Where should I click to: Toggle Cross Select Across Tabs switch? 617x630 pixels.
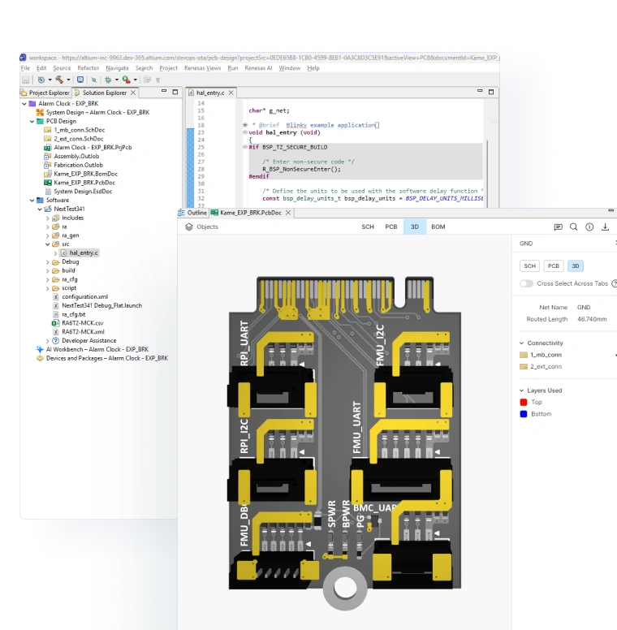point(527,283)
